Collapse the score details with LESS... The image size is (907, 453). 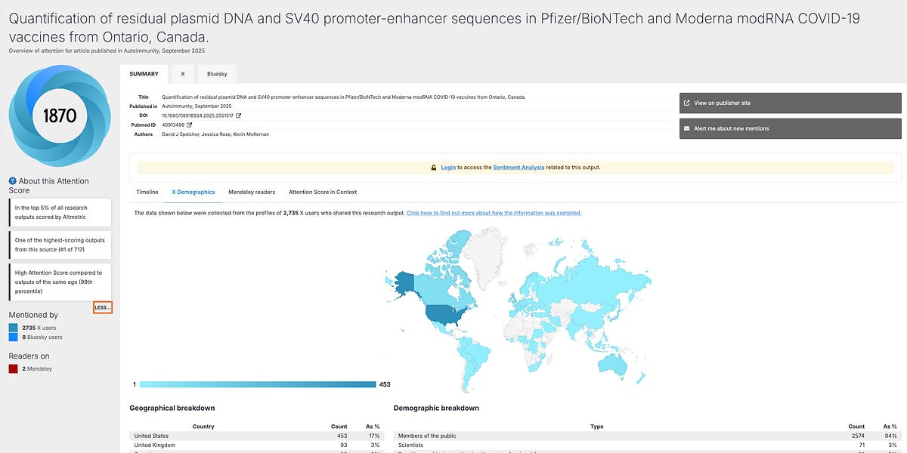click(102, 307)
